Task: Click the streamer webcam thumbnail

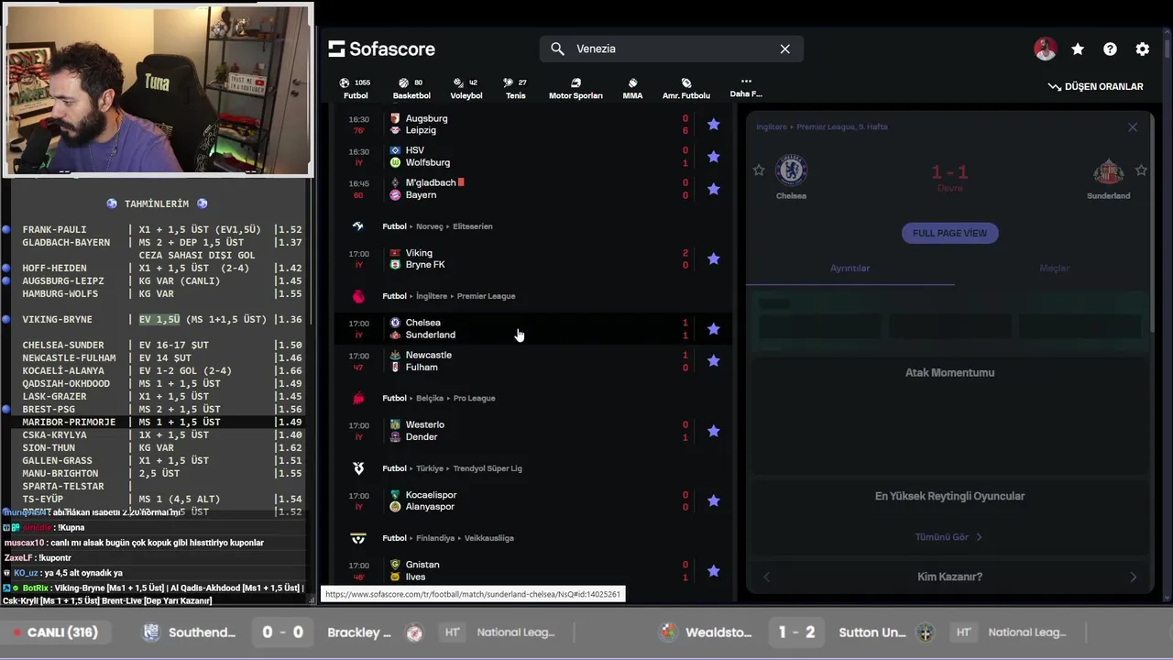Action: pyautogui.click(x=158, y=89)
